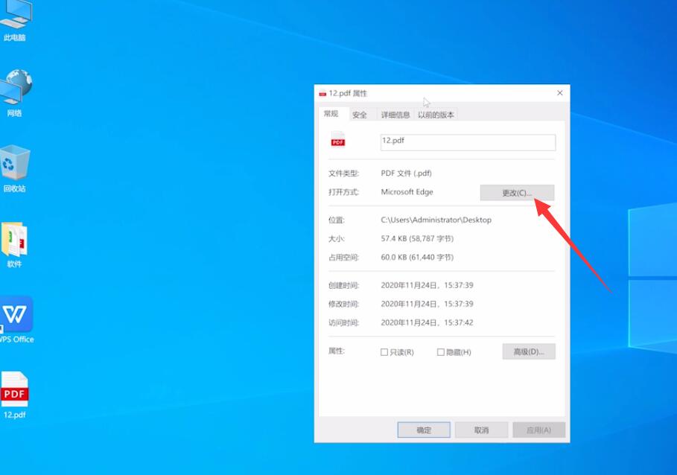
Task: Select the 回收站 recycle bin icon
Action: [15, 168]
